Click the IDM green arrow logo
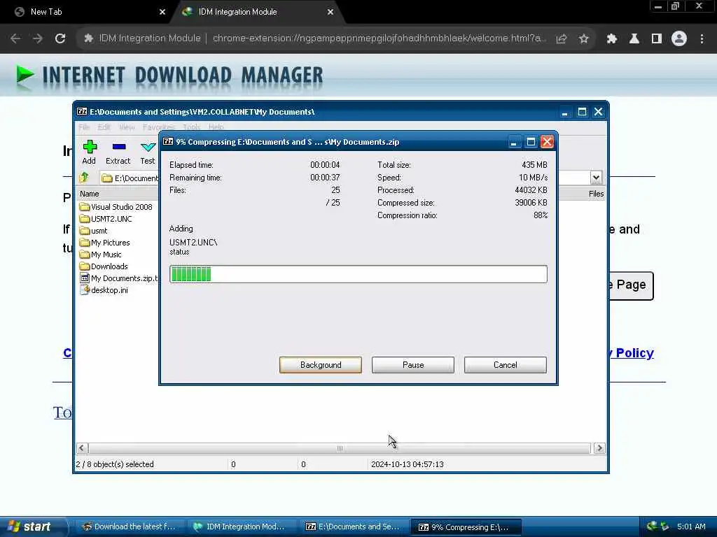The image size is (717, 537). [25, 75]
